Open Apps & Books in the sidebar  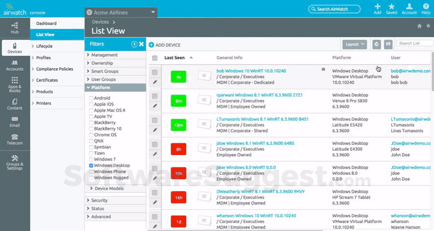[x=14, y=84]
